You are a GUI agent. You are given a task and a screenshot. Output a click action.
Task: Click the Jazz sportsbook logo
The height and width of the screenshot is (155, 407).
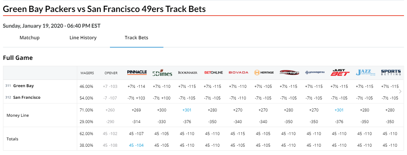[366, 73]
